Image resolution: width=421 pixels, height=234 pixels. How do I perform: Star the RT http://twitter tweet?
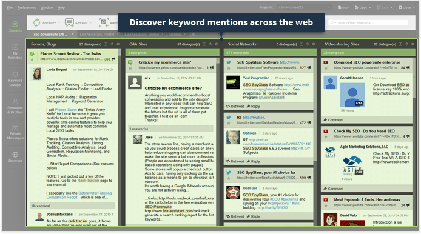click(x=229, y=123)
